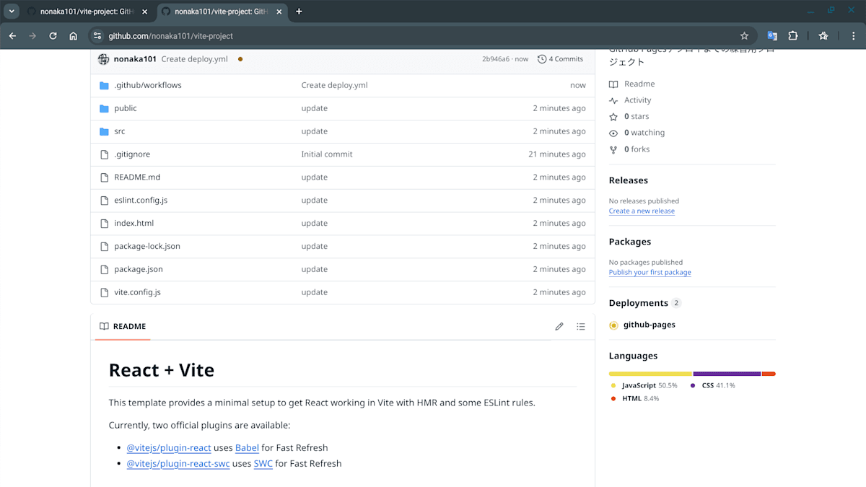
Task: View the 4 Commits history
Action: click(560, 59)
